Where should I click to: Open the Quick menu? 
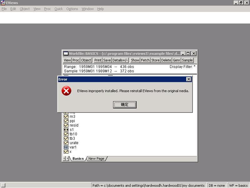click(58, 9)
